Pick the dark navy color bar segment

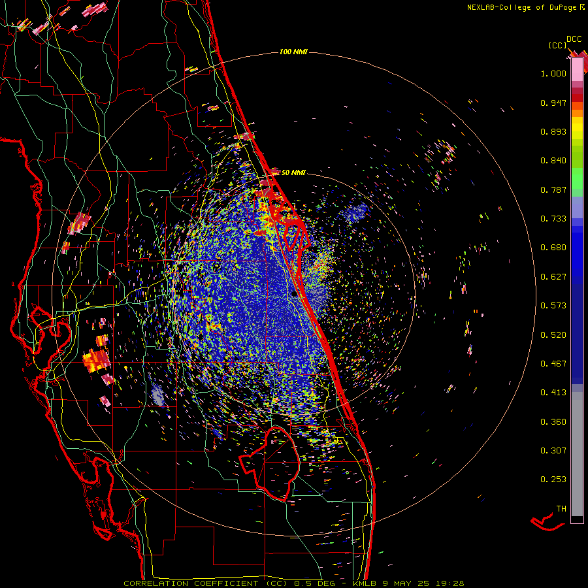click(577, 334)
